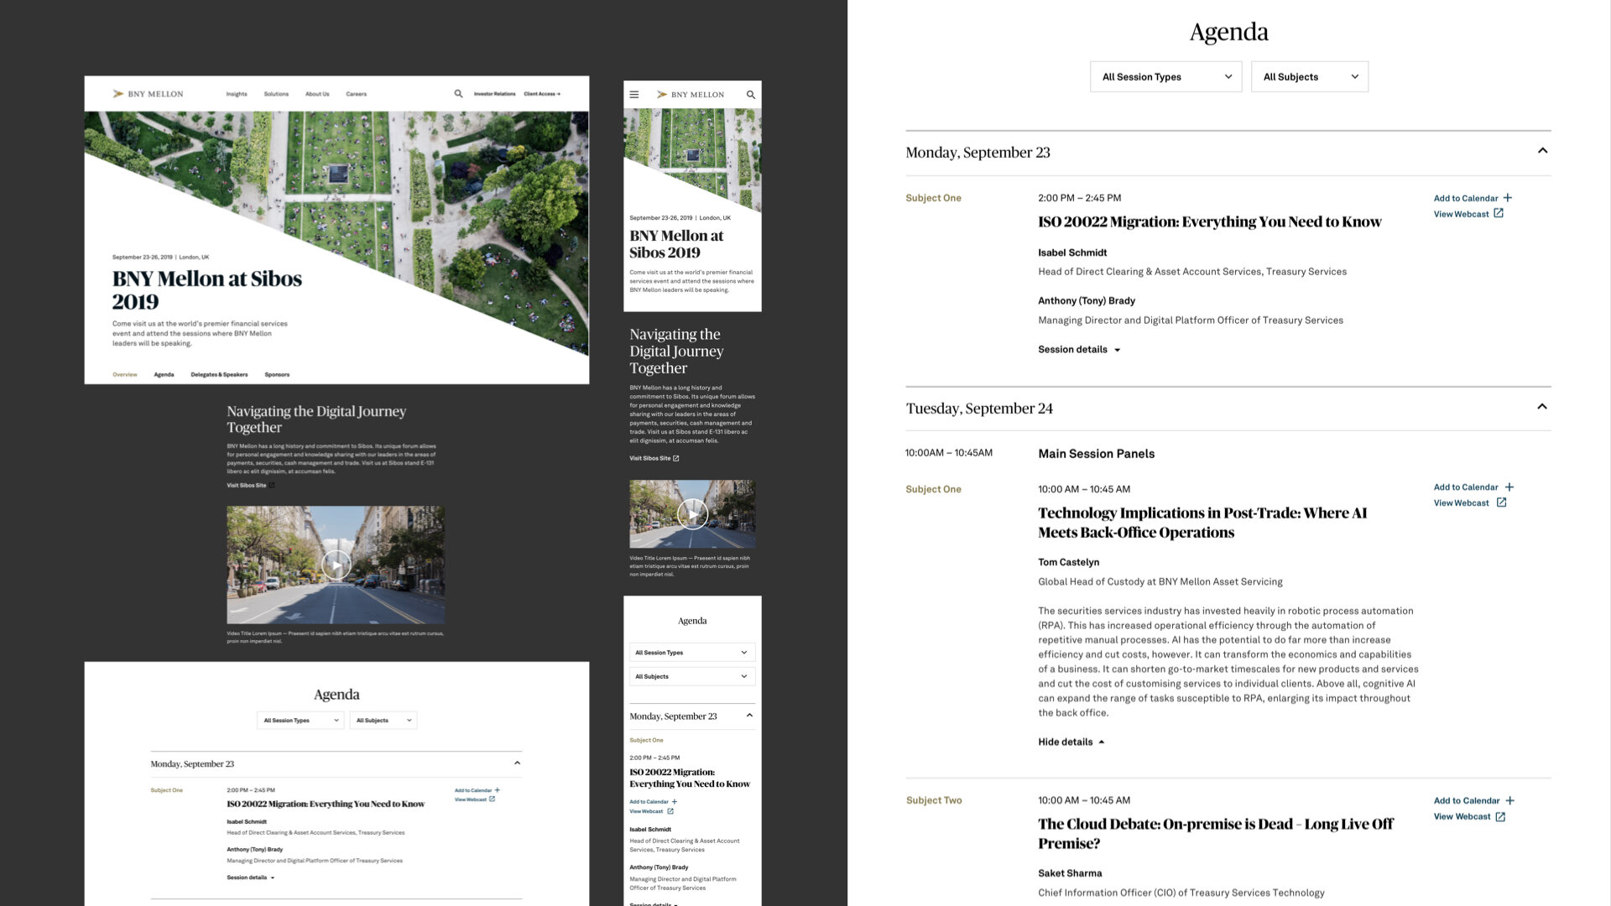Click plus icon next to ISO 20022 Add to Calendar
1611x906 pixels.
coord(1508,198)
